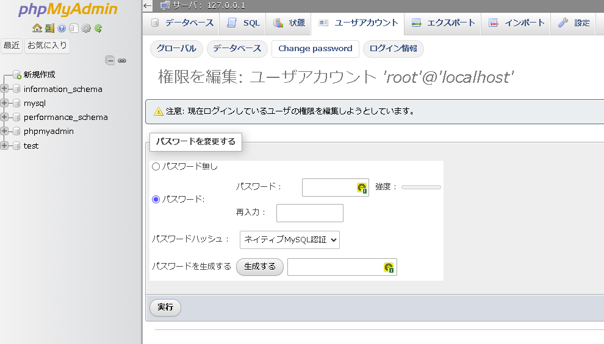Click the password strength meter bar
604x344 pixels.
click(x=421, y=187)
